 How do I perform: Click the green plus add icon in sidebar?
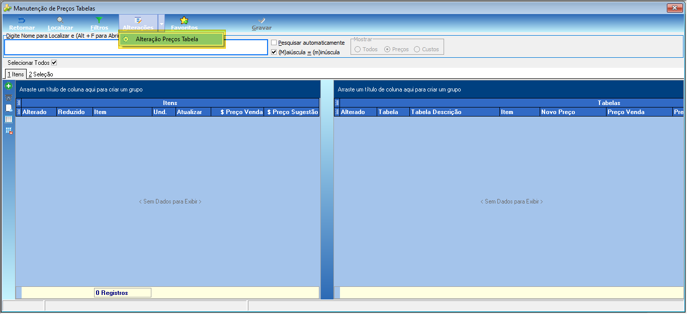[9, 86]
